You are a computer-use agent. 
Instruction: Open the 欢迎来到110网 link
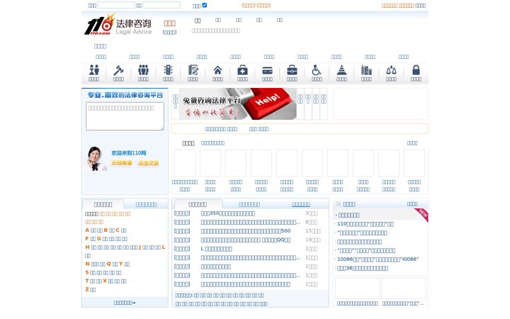pos(129,153)
